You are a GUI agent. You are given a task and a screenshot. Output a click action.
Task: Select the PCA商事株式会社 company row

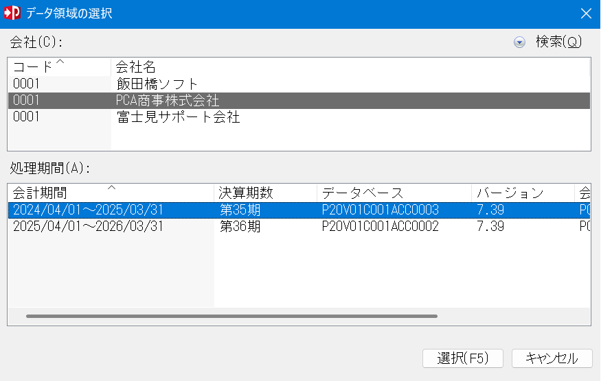click(299, 100)
